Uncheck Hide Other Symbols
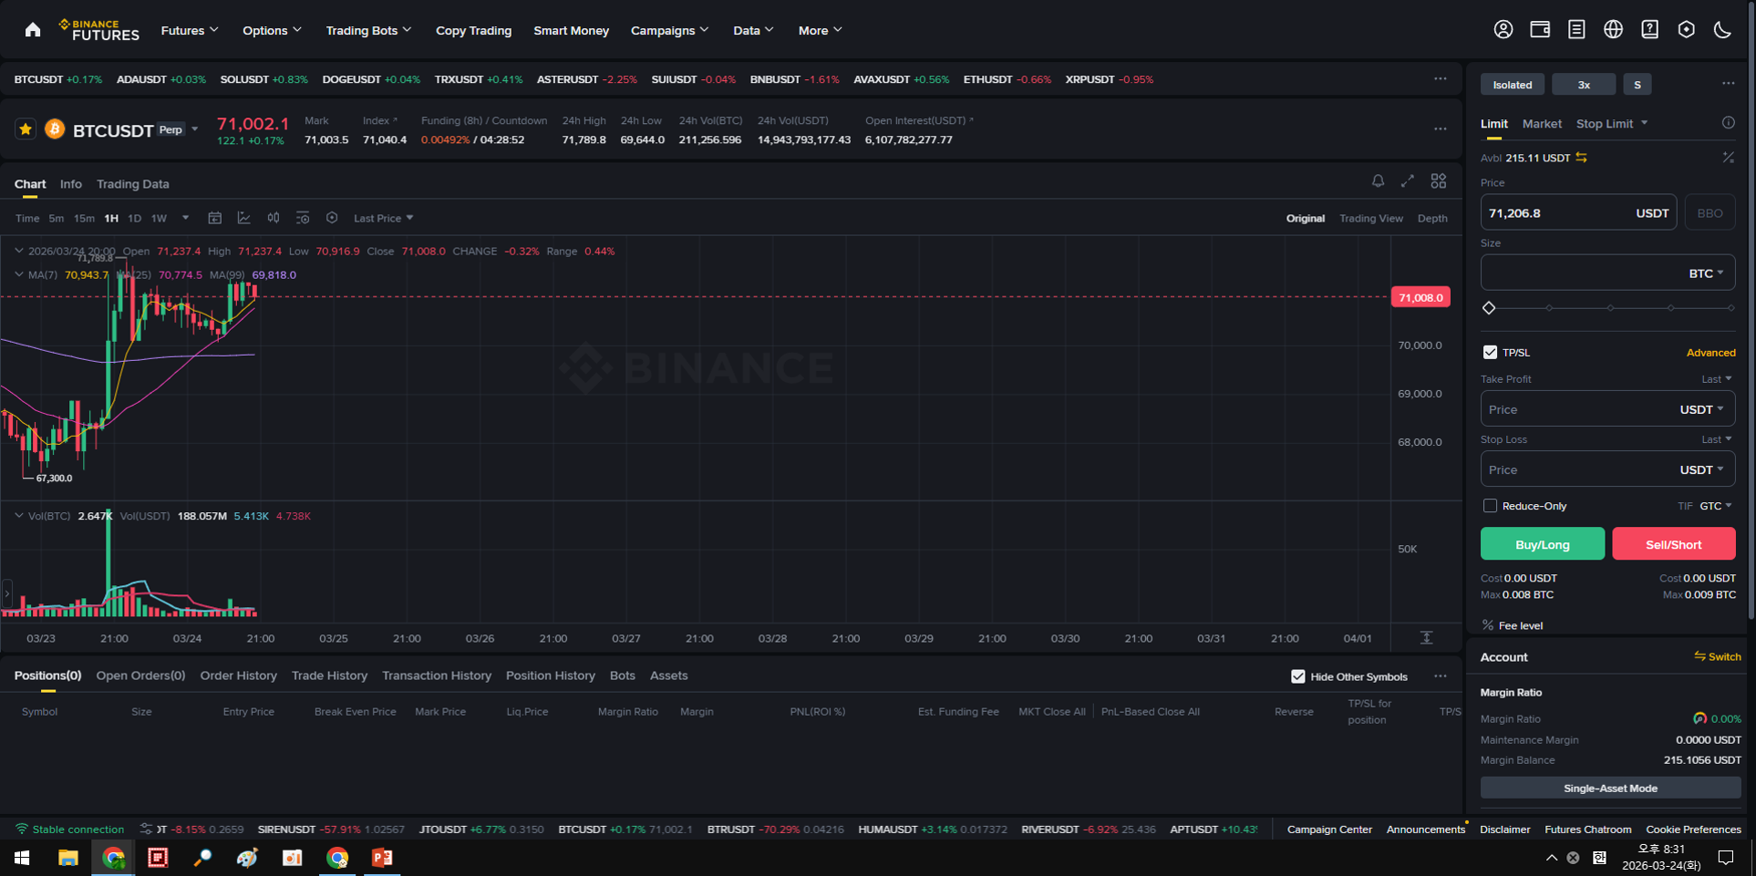The height and width of the screenshot is (876, 1756). click(1297, 676)
